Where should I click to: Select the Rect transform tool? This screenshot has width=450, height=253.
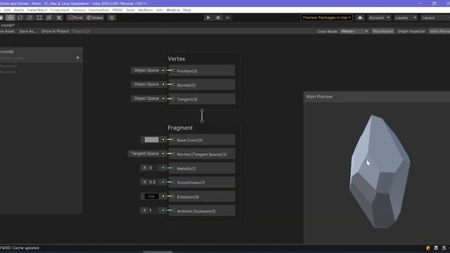(x=39, y=18)
